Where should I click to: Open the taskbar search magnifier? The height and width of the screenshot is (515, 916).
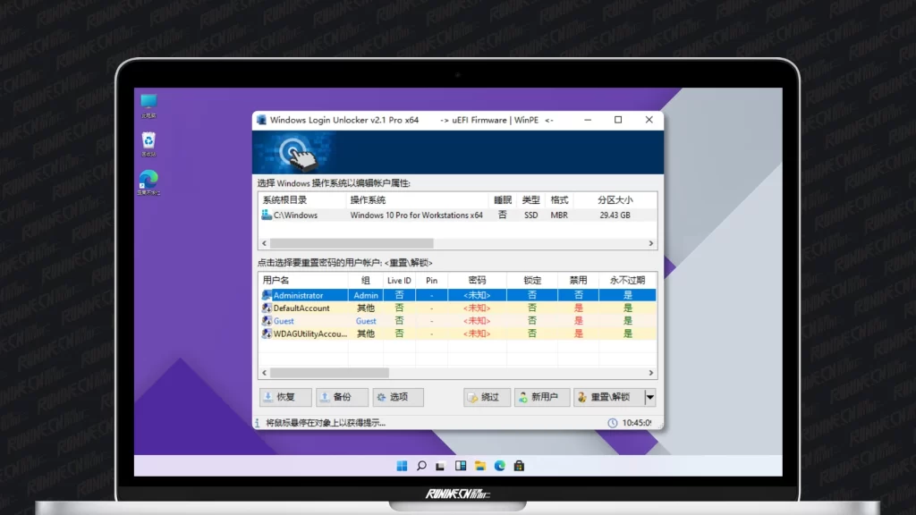pos(421,466)
